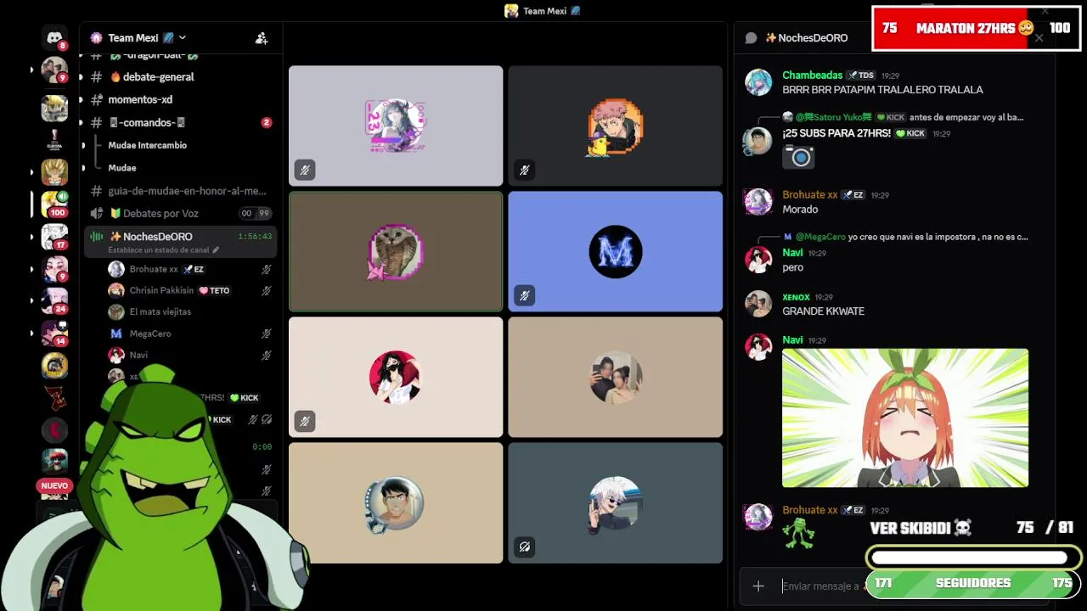The image size is (1087, 611).
Task: Click the MARATON 27HRS red progress banner
Action: tap(976, 28)
